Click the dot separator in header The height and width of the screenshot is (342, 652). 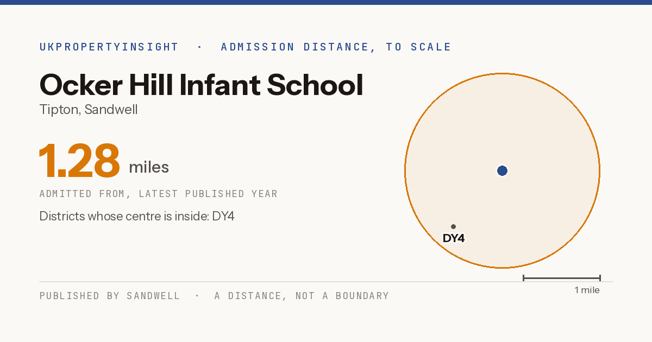(199, 47)
